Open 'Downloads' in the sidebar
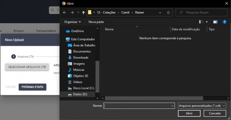 tap(78, 58)
